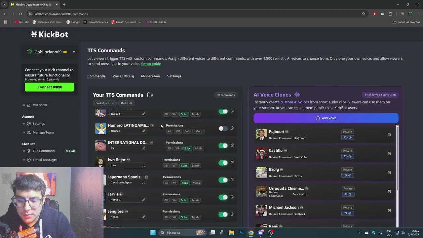The width and height of the screenshot is (423, 238).
Task: Disable the Iwo Bejar command toggle
Action: (223, 163)
